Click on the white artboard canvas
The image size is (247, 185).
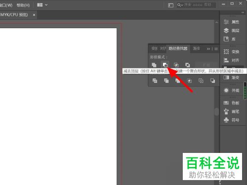tap(58, 107)
